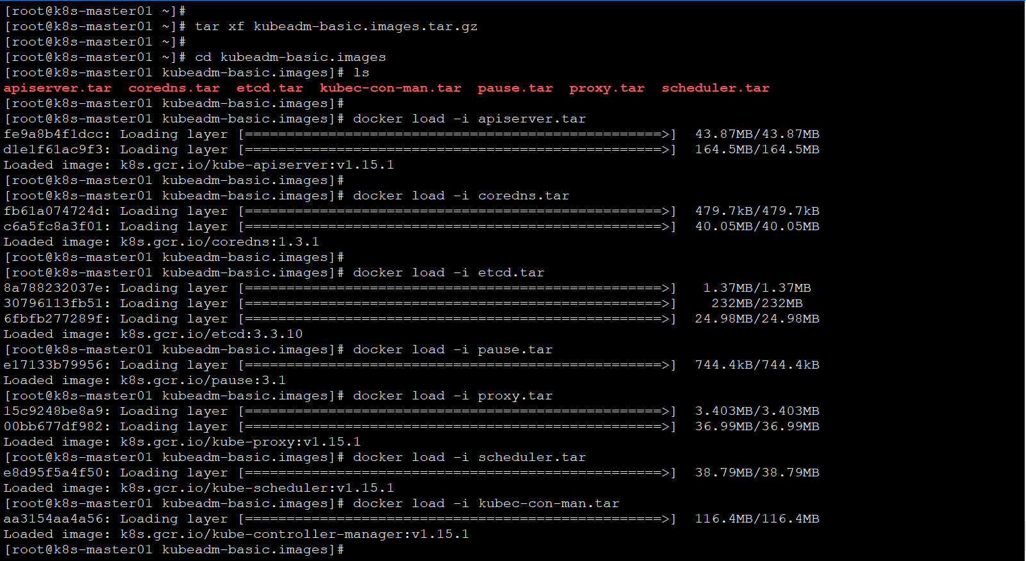Click the 'ls' command on its prompt line

point(361,72)
